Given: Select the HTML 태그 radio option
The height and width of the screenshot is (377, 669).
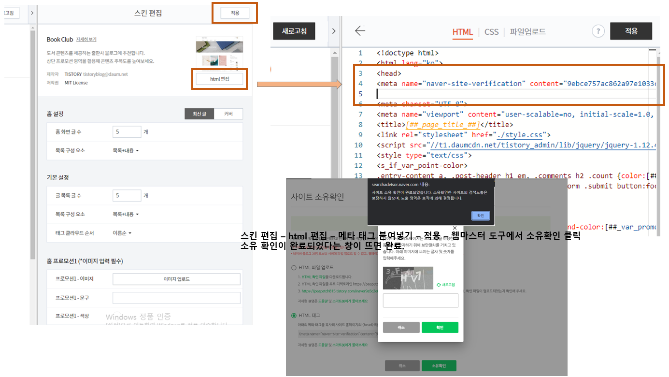Looking at the screenshot, I should pyautogui.click(x=294, y=316).
